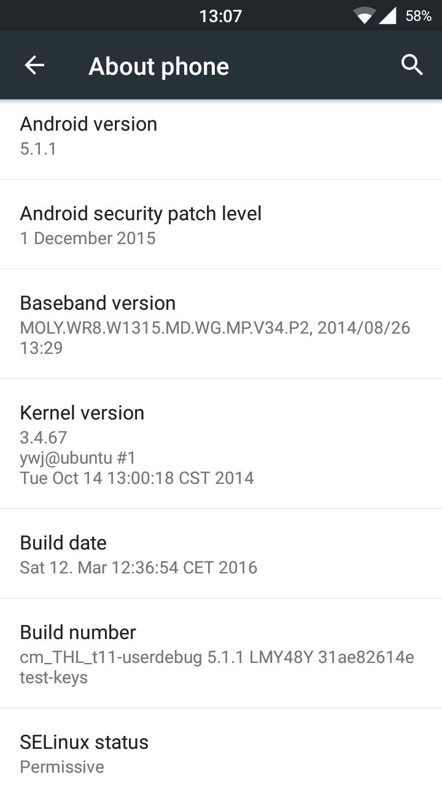
Task: Select the Baseband version entry
Action: click(x=221, y=324)
